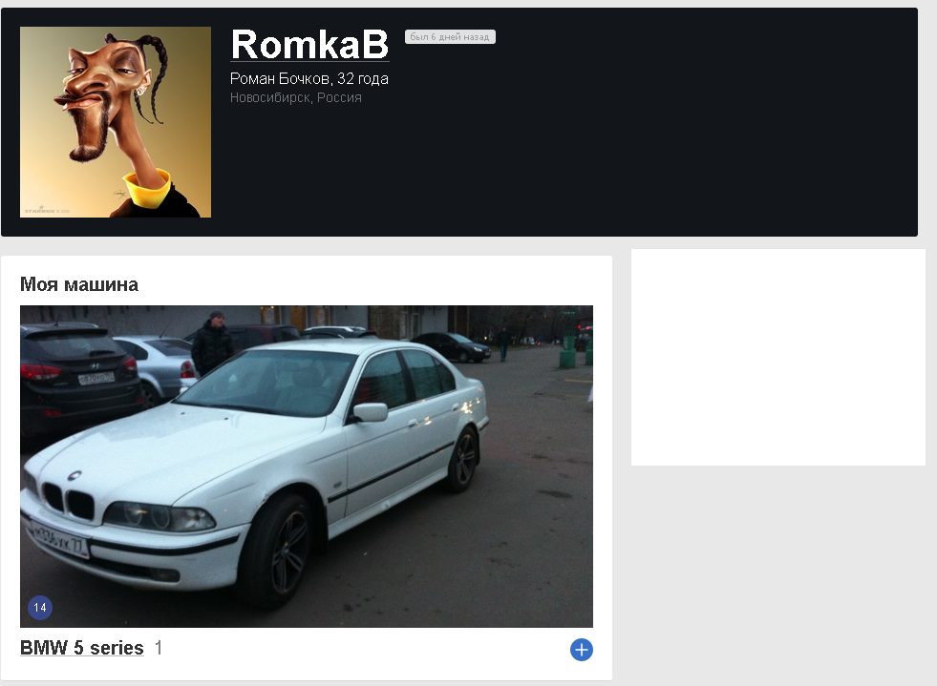Image resolution: width=937 pixels, height=686 pixels.
Task: Open the RomkaB profile name link
Action: coord(309,44)
